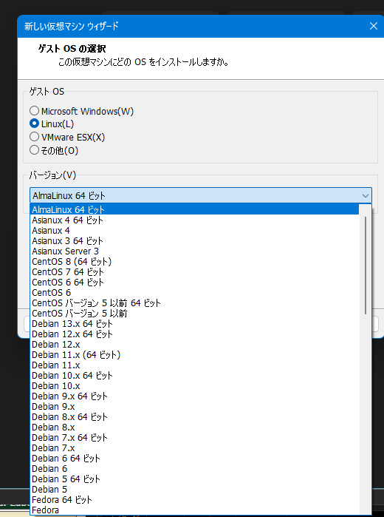Select CentOS バージョン 5 以前 64 ビット
The width and height of the screenshot is (384, 517).
point(194,303)
